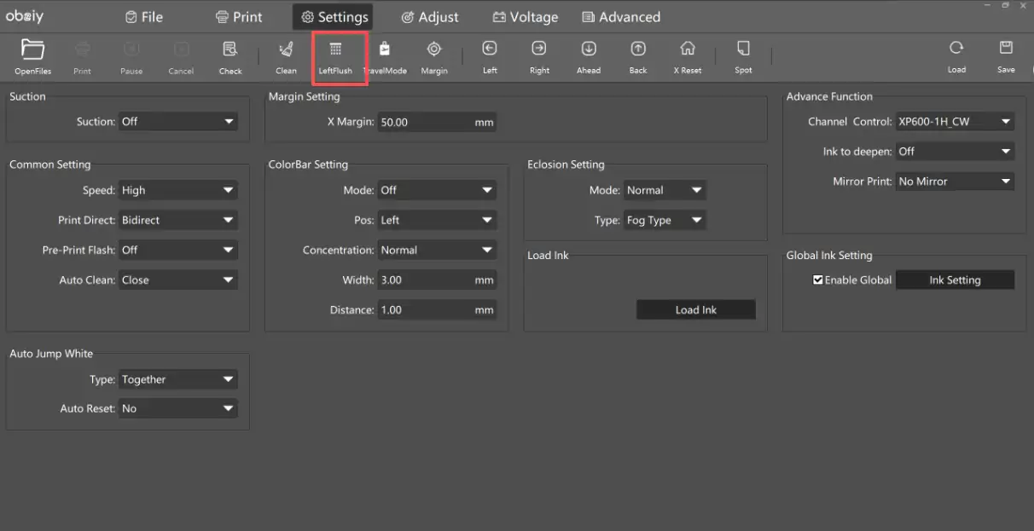The height and width of the screenshot is (531, 1034).
Task: Click the ColorBar Width field
Action: 437,280
